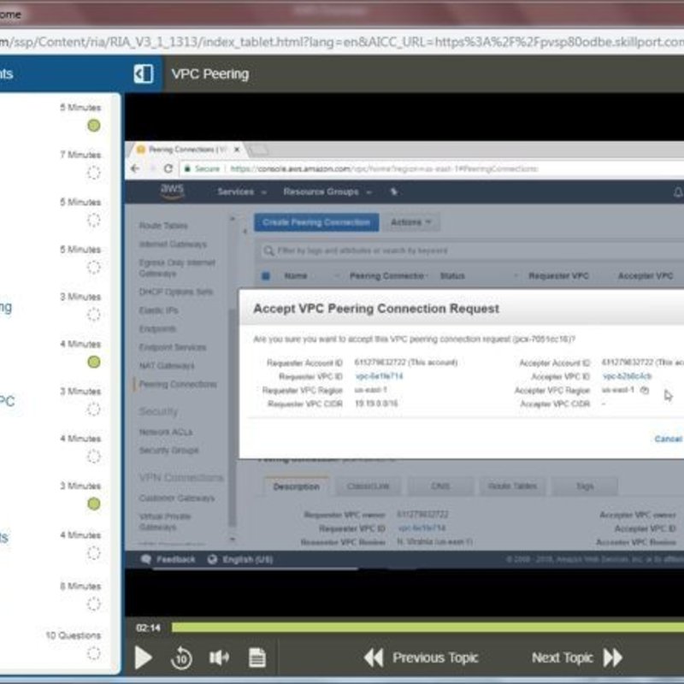Click the browser back arrow in AWS video
Viewport: 684px width, 684px height.
point(135,168)
